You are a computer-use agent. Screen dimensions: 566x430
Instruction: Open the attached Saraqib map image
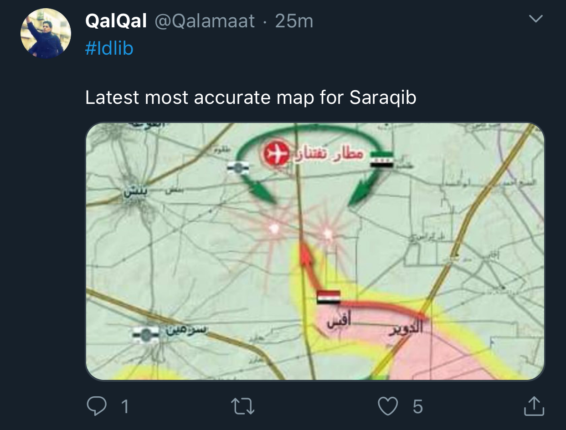pyautogui.click(x=315, y=251)
